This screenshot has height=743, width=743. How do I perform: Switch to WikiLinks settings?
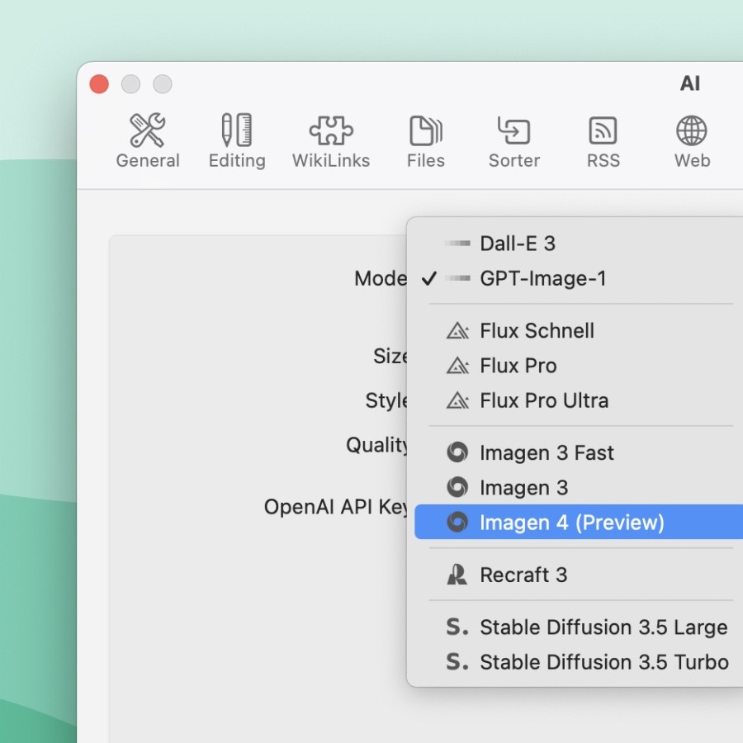click(331, 141)
